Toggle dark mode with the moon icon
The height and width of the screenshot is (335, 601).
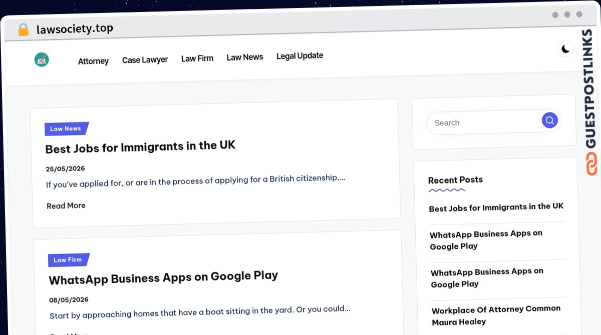[x=565, y=49]
